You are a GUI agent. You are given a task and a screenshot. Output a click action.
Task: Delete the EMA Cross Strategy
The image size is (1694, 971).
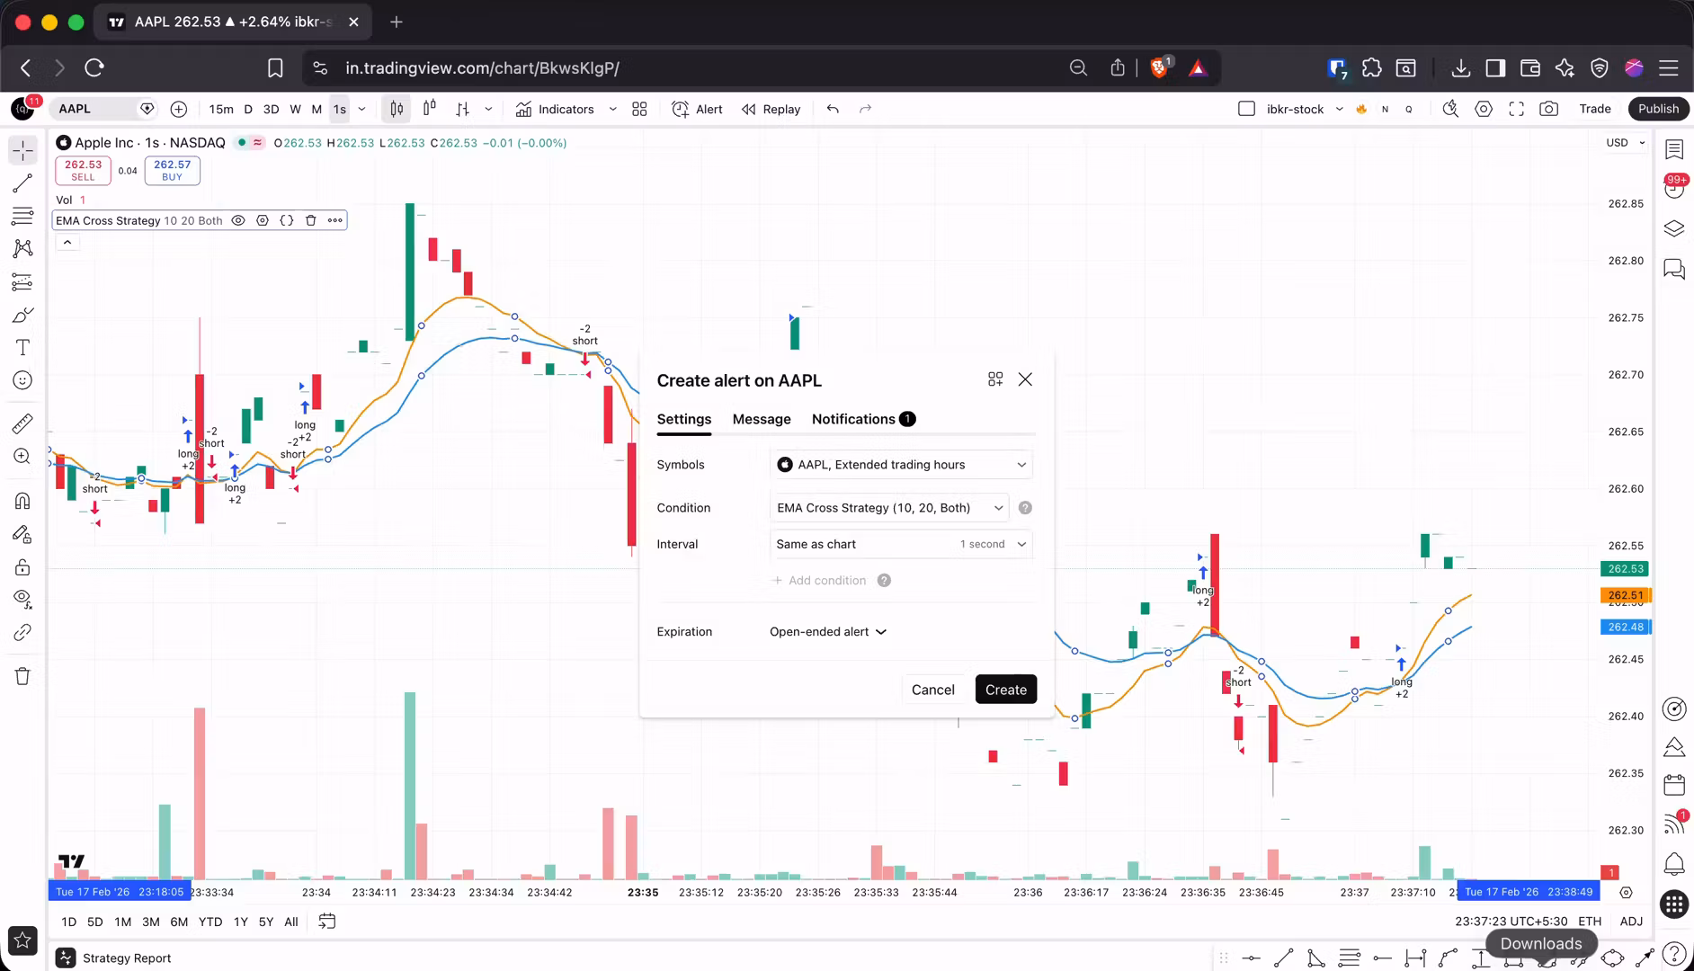tap(311, 220)
